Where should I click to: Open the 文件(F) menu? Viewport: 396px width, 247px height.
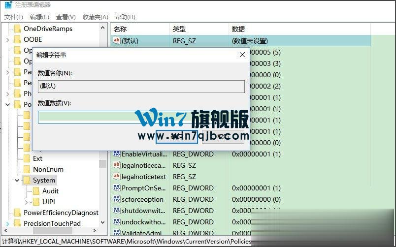[x=14, y=17]
